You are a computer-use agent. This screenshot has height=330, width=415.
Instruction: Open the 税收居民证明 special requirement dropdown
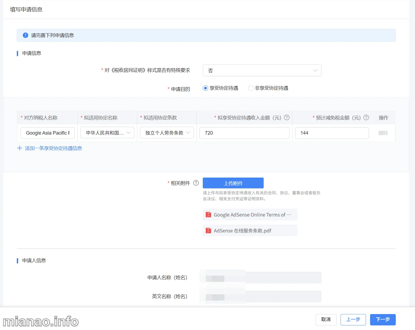pyautogui.click(x=262, y=71)
